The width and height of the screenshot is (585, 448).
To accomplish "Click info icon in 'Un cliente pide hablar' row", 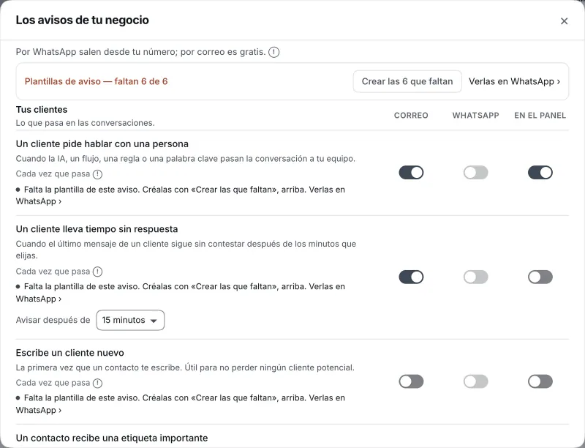I will coord(97,174).
